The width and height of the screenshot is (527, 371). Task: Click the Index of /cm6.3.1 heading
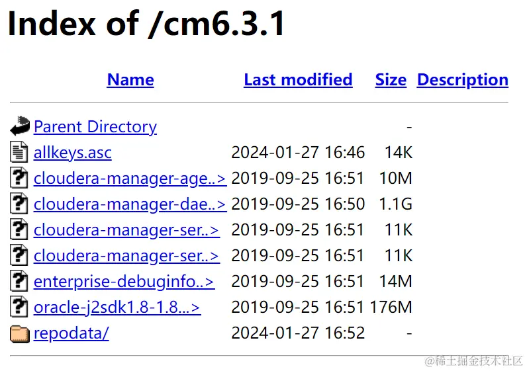point(146,24)
